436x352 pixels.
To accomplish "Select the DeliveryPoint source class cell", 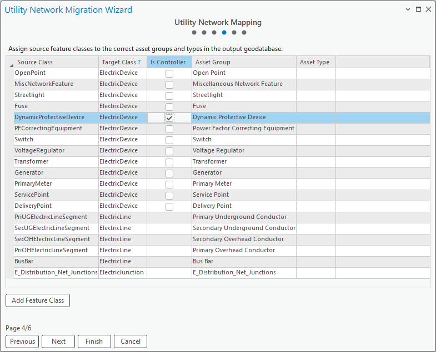I will pyautogui.click(x=56, y=206).
